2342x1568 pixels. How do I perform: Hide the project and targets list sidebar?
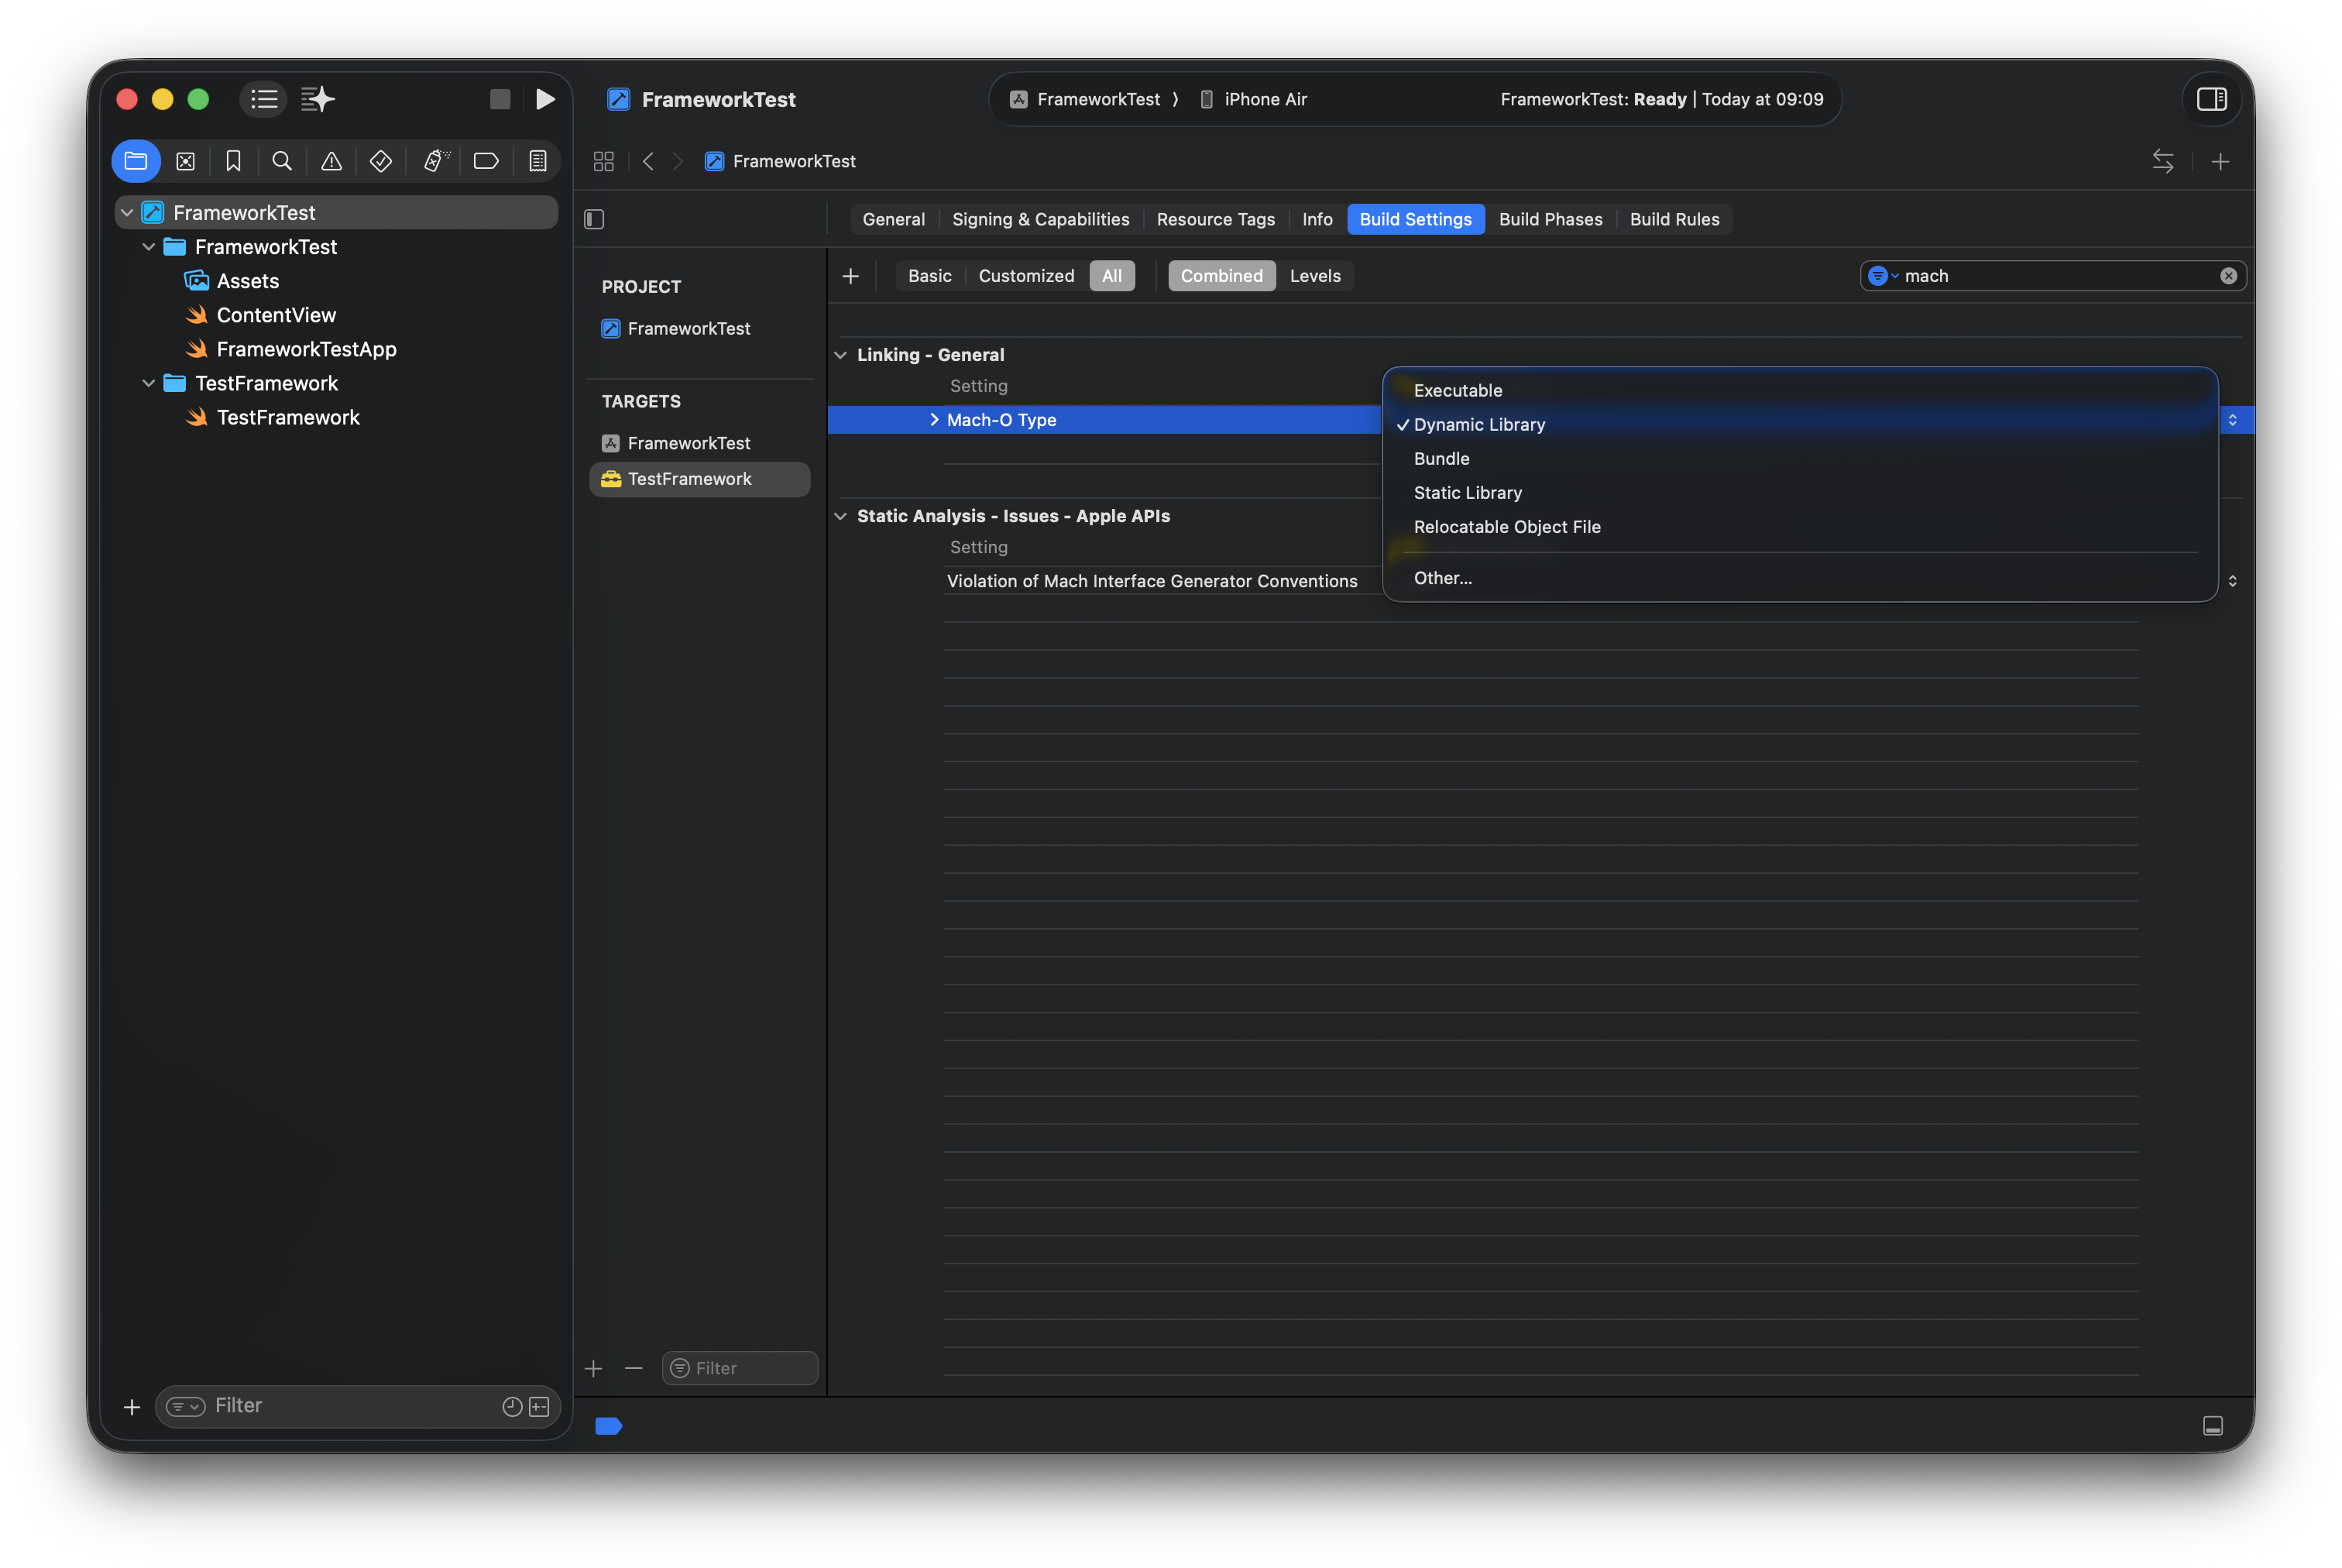594,219
